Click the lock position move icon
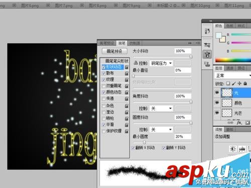The image size is (251, 188). point(239,83)
